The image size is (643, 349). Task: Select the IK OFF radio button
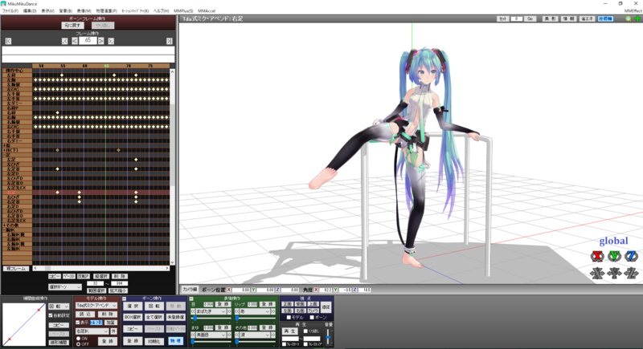[x=78, y=344]
